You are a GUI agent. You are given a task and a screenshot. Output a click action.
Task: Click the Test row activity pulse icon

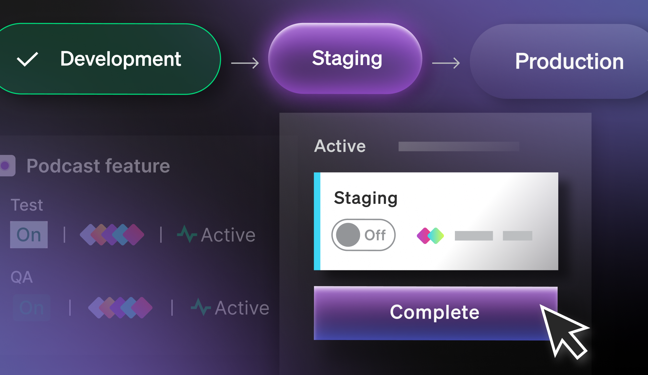[187, 234]
